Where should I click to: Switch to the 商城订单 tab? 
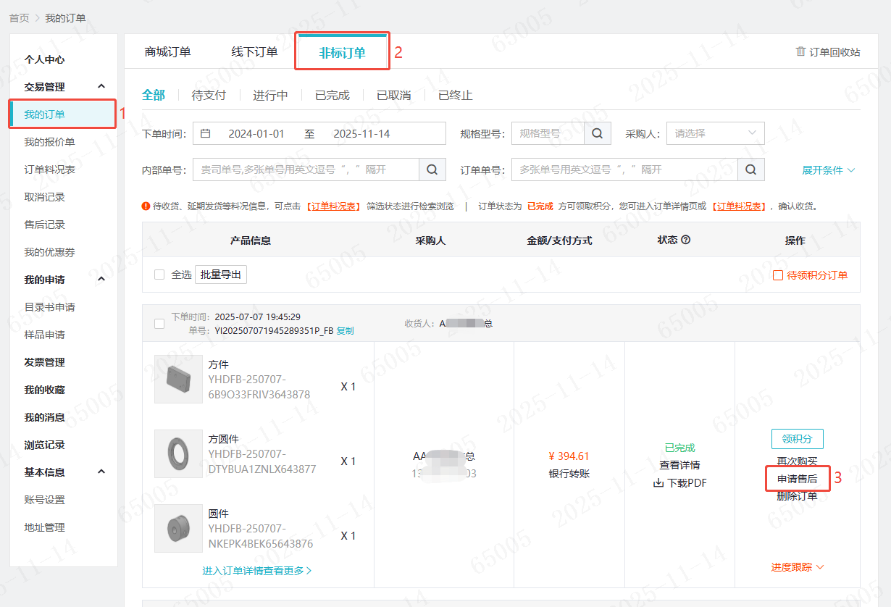click(167, 51)
